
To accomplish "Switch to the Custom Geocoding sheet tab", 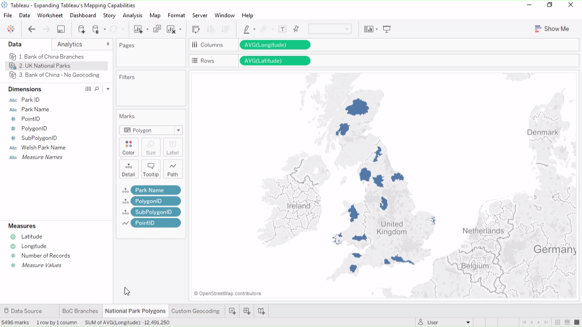I will (x=195, y=311).
